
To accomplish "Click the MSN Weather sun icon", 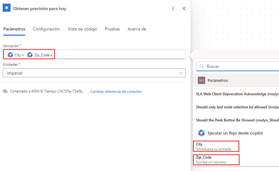I will pyautogui.click(x=7, y=8).
